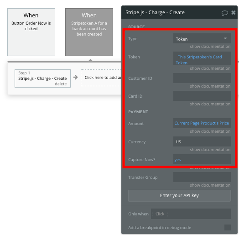
Task: Click the Transfer Group label
Action: [143, 178]
